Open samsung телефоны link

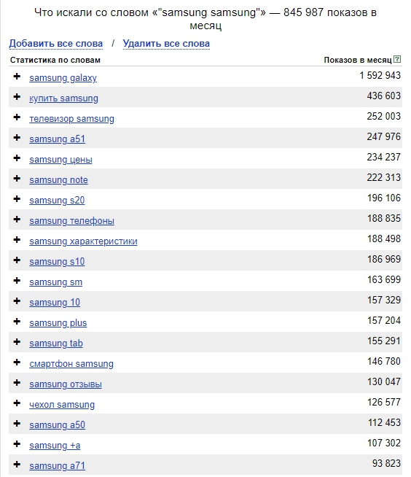click(71, 220)
